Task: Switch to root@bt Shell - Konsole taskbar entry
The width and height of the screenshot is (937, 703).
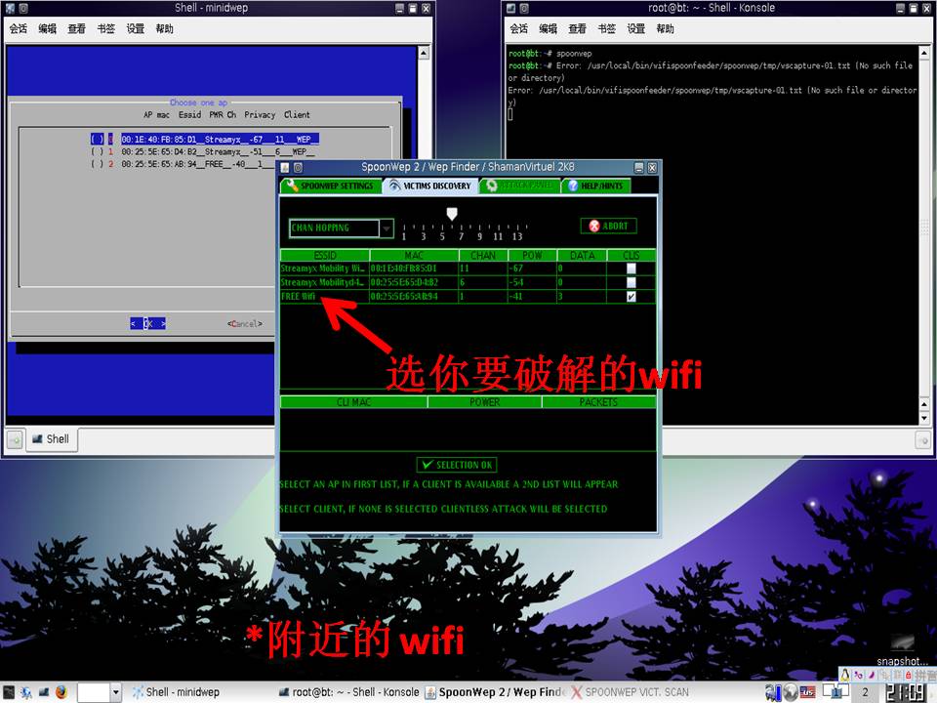Action: [349, 692]
